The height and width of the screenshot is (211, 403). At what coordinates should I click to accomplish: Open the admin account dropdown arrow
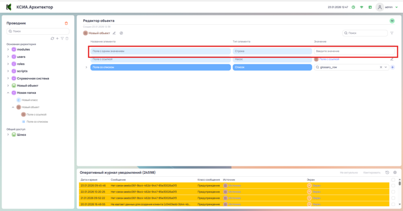click(x=396, y=7)
